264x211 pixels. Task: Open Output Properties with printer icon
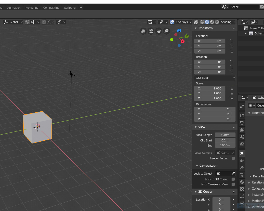[x=242, y=123]
